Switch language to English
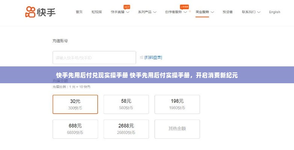Image resolution: width=294 pixels, height=150 pixels. [x=274, y=12]
